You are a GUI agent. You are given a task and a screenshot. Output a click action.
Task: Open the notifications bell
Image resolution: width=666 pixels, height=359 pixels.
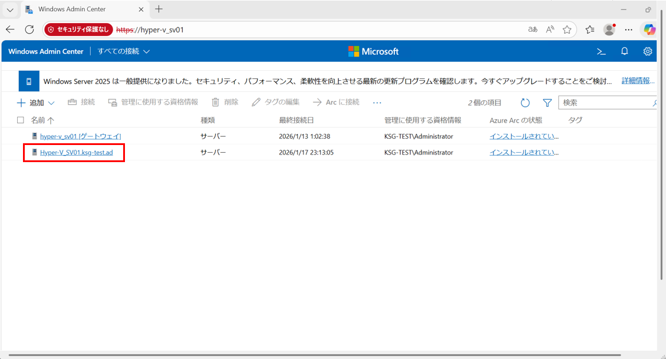625,51
